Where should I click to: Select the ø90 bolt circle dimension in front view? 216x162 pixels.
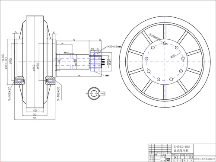(172, 56)
